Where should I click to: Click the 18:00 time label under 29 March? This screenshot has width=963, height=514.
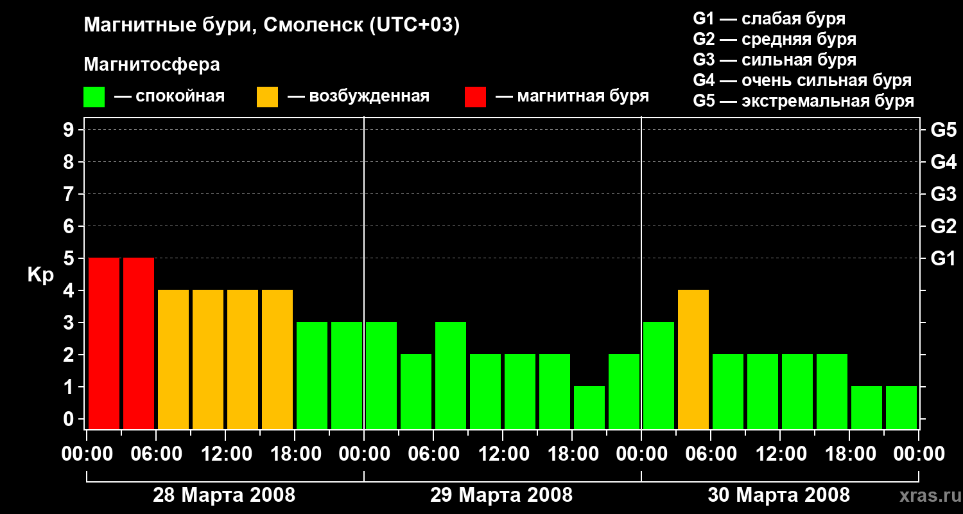click(x=572, y=454)
